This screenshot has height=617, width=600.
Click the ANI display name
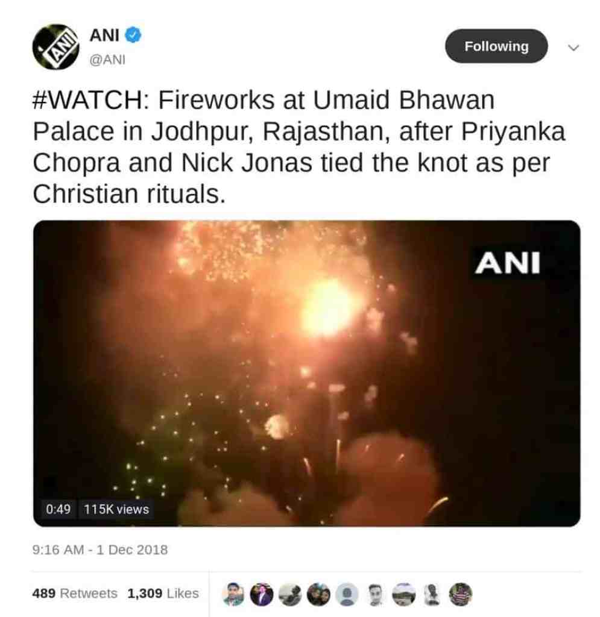(x=104, y=36)
